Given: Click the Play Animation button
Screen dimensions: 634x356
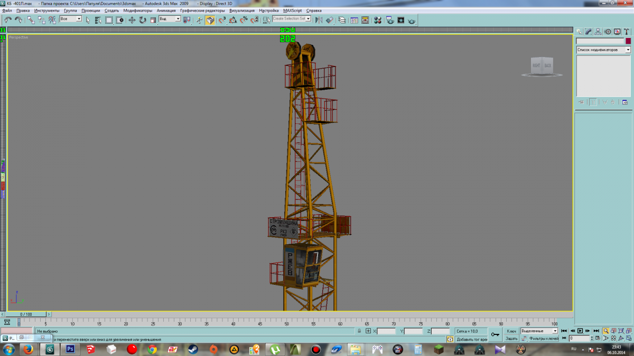Looking at the screenshot, I should click(x=580, y=331).
